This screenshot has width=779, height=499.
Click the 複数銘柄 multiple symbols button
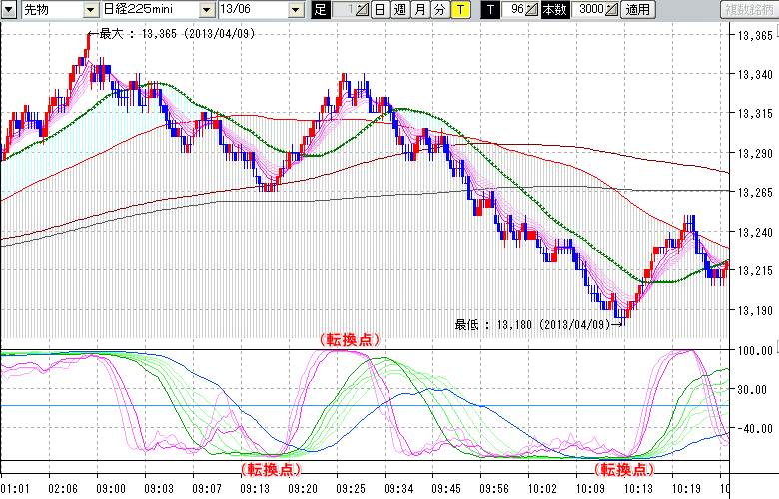(748, 10)
